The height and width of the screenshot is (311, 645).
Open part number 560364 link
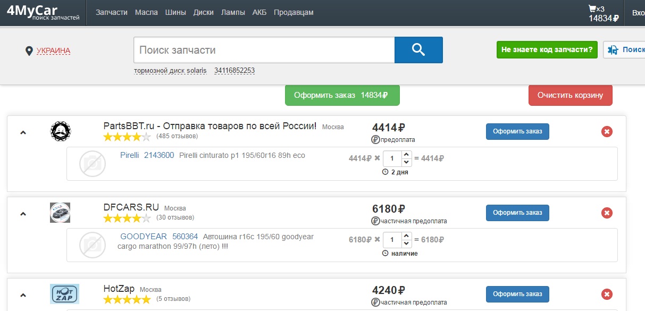click(x=185, y=237)
